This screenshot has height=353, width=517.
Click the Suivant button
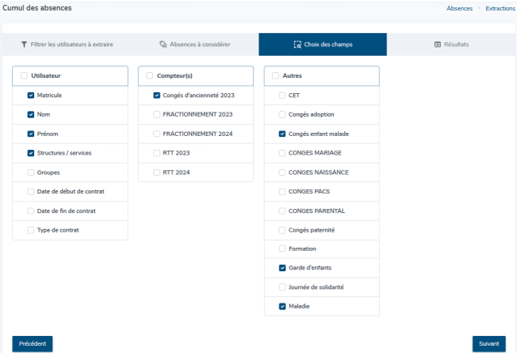pos(489,343)
